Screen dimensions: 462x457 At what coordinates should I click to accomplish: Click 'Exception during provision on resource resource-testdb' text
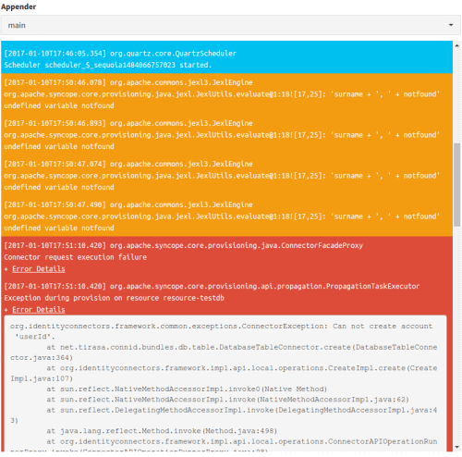point(114,298)
